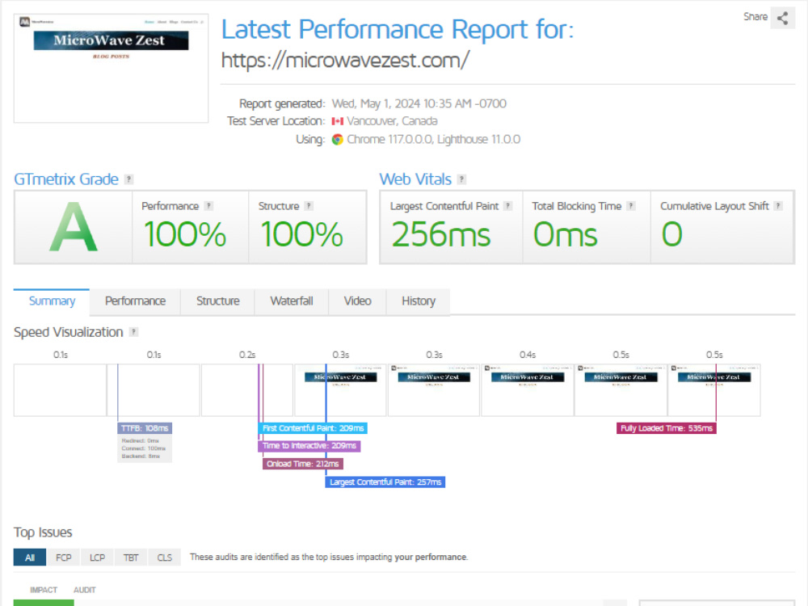Open help icon next to GTmetrix Grade

(128, 179)
